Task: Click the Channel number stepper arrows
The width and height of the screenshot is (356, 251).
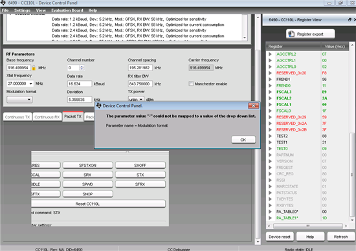Action: (x=82, y=68)
